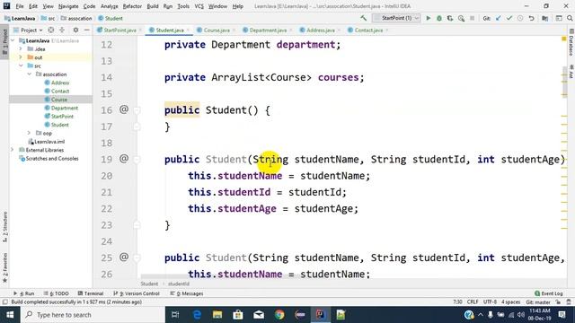Open Microsoft Edge from the taskbar
Image resolution: width=575 pixels, height=323 pixels.
[197, 315]
